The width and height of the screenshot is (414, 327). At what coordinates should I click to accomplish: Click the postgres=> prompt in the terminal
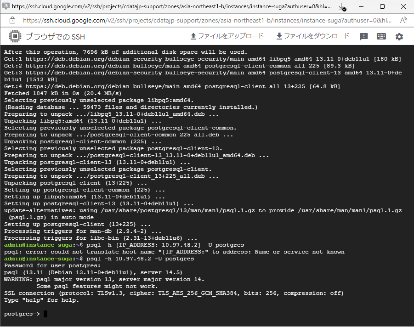pos(22,314)
